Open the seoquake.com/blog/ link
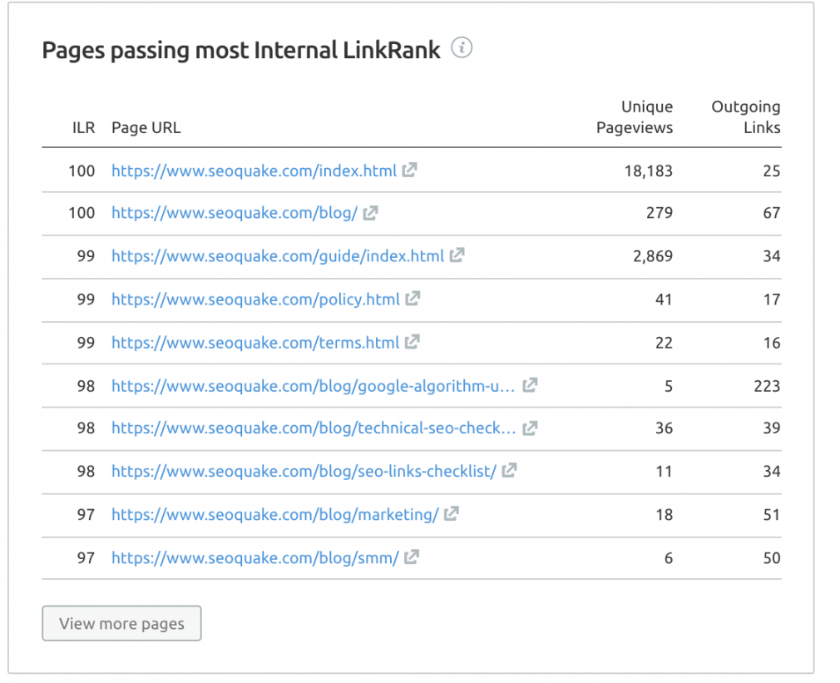 pyautogui.click(x=234, y=213)
